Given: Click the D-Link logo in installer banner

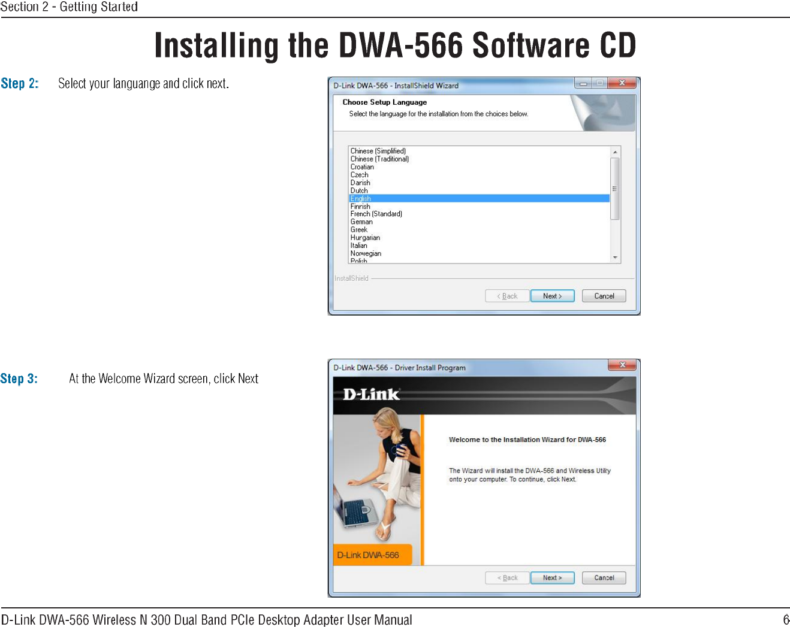Looking at the screenshot, I should coord(372,394).
